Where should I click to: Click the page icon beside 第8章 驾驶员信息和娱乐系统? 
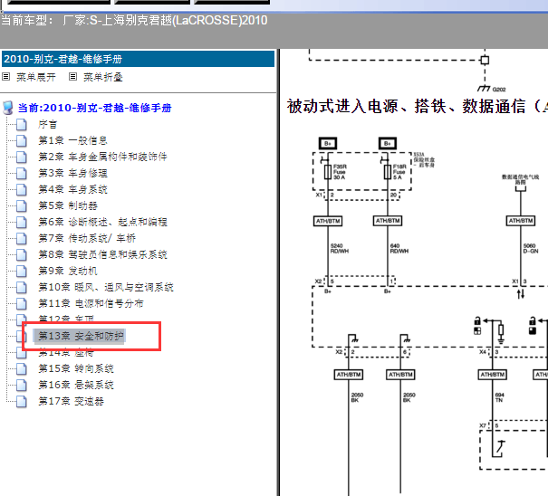tap(22, 255)
